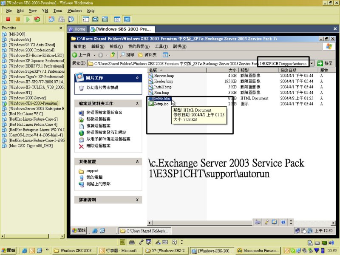
Task: Sort files by 類型 column header
Action: point(258,70)
